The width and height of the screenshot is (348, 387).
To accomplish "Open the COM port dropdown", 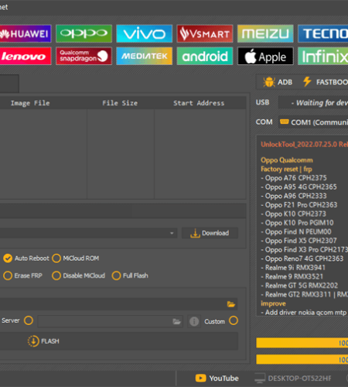I will tap(313, 122).
